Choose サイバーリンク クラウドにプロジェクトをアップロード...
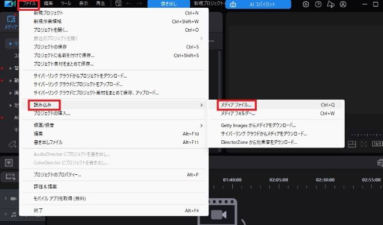Viewport: 383px width, 225px height. pyautogui.click(x=114, y=84)
